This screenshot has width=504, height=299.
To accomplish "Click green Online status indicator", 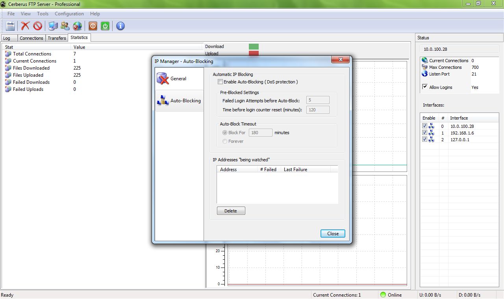I will (x=383, y=295).
